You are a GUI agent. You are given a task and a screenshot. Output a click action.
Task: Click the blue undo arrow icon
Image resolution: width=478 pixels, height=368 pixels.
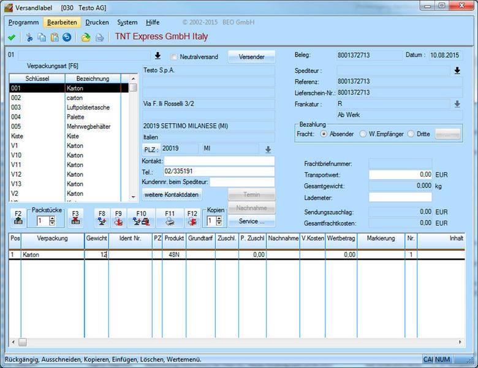tap(67, 37)
